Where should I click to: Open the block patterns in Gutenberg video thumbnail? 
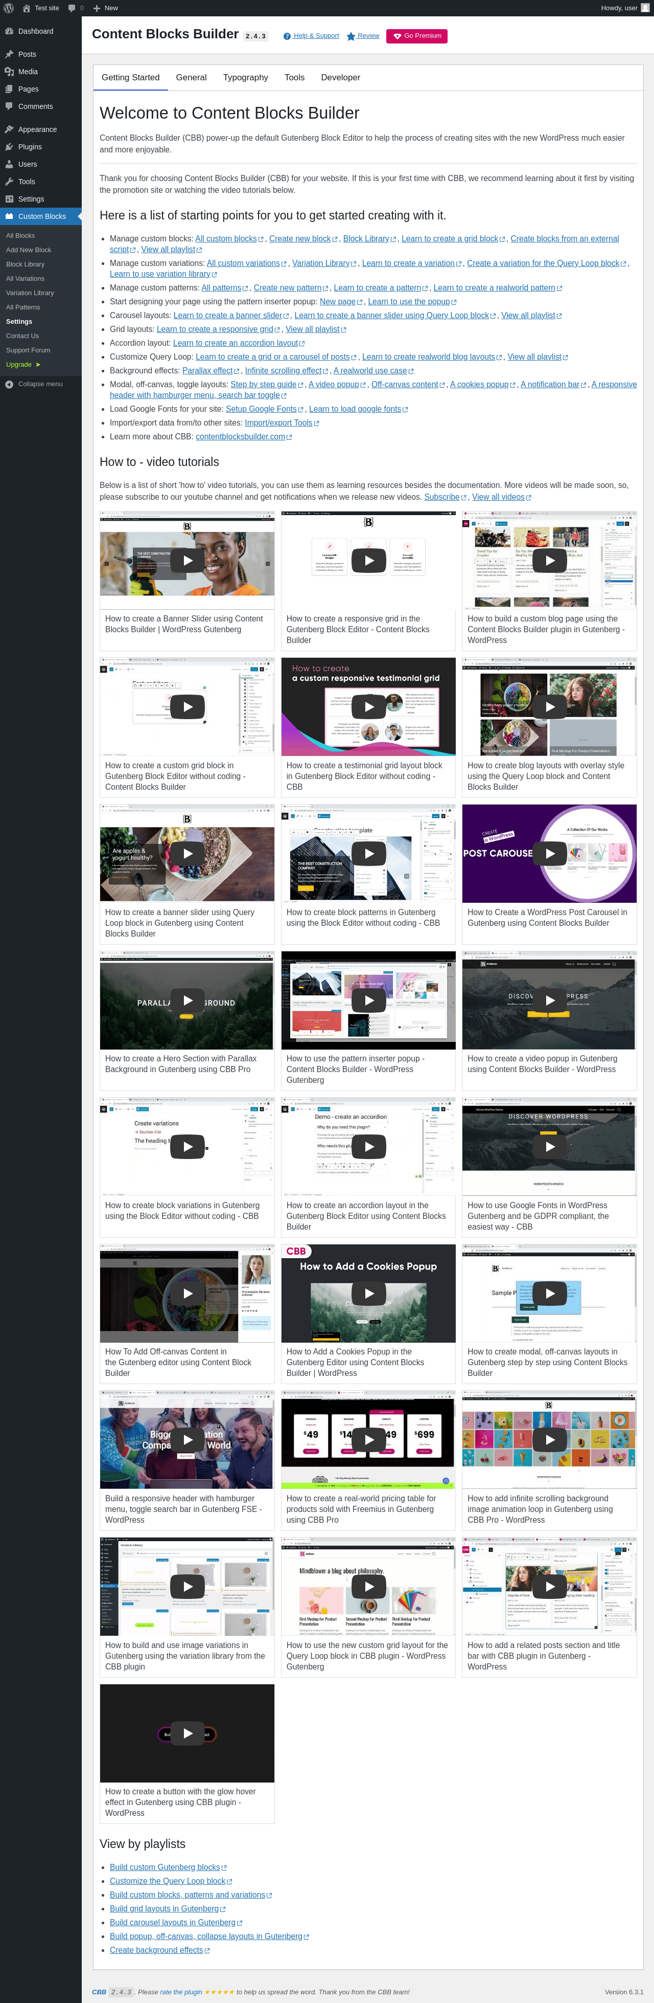(369, 854)
